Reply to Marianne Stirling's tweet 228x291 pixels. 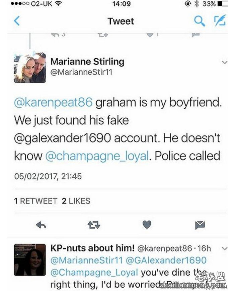coord(41,225)
